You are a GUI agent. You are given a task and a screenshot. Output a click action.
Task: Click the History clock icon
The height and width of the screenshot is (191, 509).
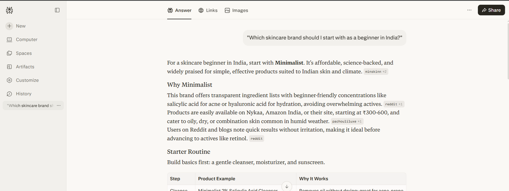[10, 94]
